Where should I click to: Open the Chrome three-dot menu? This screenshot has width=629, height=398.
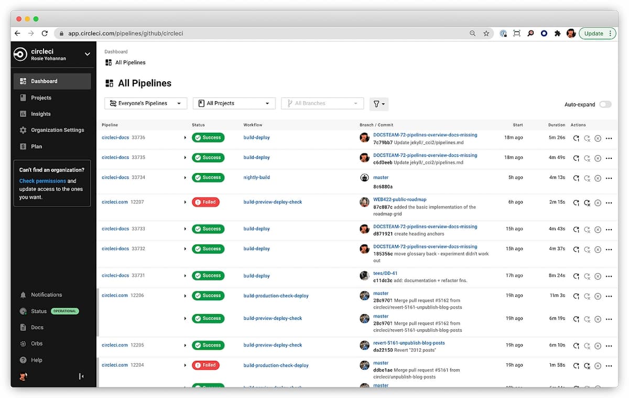(x=611, y=34)
